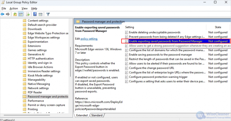This screenshot has height=121, width=231.
Task: Click policy icon beside Configure password protection warning trigger
Action: [x=126, y=77]
